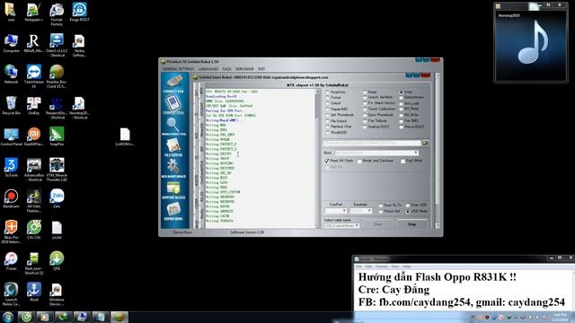The height and width of the screenshot is (323, 575).
Task: Open Zalo desktop shortcut
Action: pyautogui.click(x=57, y=199)
